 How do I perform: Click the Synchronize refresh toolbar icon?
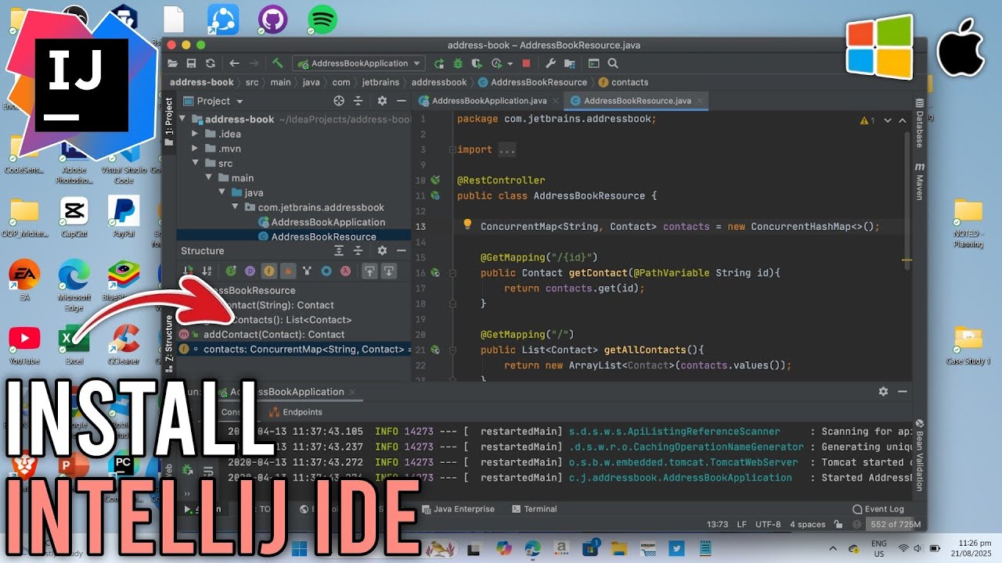point(210,63)
